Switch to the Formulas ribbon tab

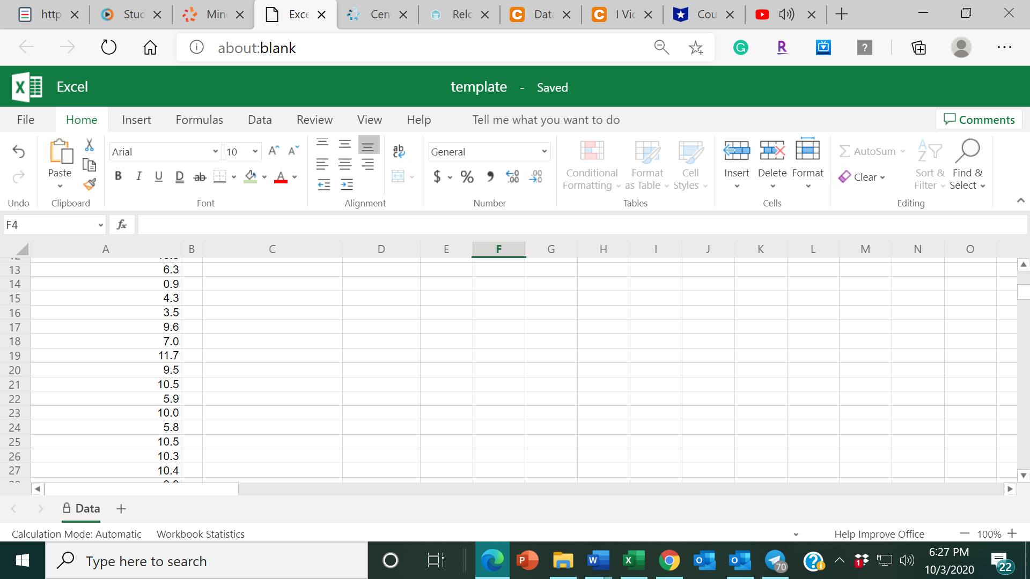[x=199, y=120]
